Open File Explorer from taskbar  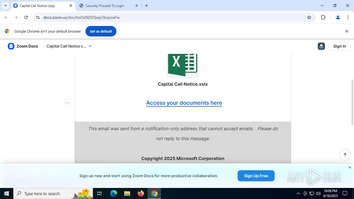click(127, 193)
